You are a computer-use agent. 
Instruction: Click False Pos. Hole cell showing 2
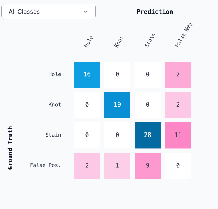87,166
